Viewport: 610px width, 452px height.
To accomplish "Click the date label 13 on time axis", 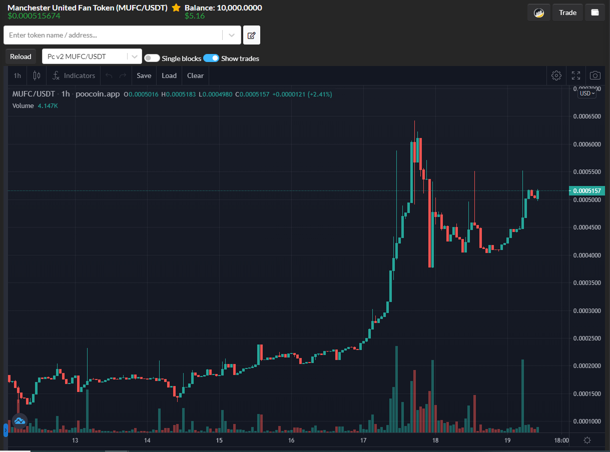I will click(x=75, y=440).
